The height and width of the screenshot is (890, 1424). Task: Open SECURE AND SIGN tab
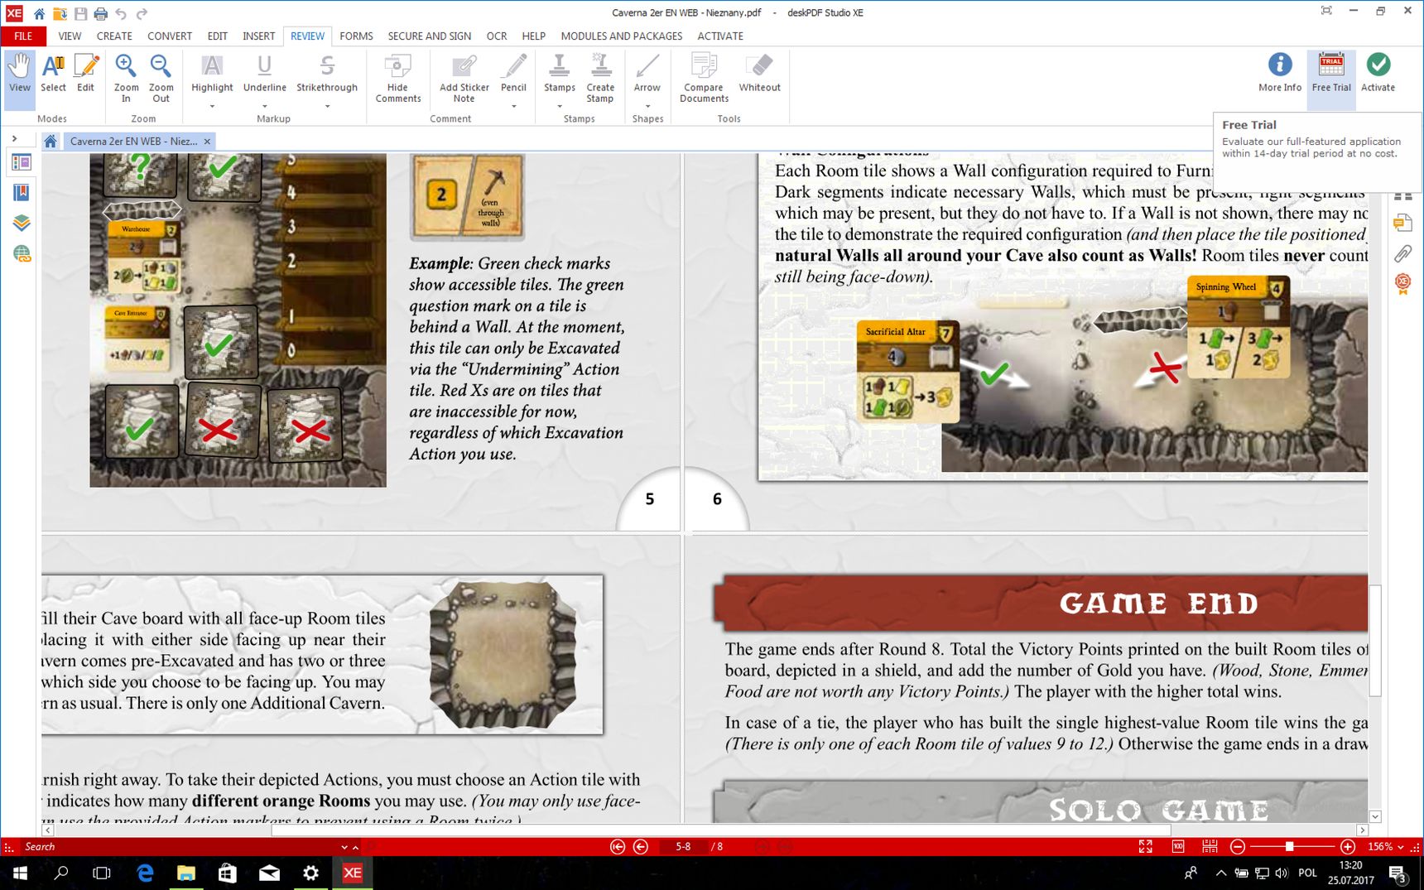pyautogui.click(x=429, y=36)
